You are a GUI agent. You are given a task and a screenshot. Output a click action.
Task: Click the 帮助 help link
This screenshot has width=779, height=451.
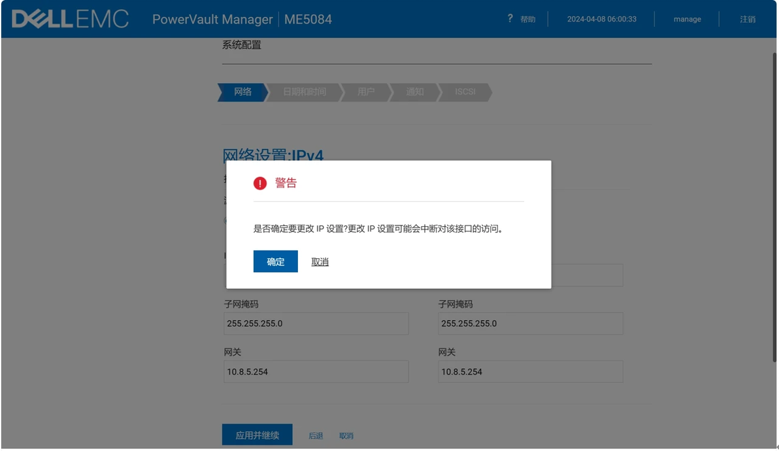click(527, 19)
